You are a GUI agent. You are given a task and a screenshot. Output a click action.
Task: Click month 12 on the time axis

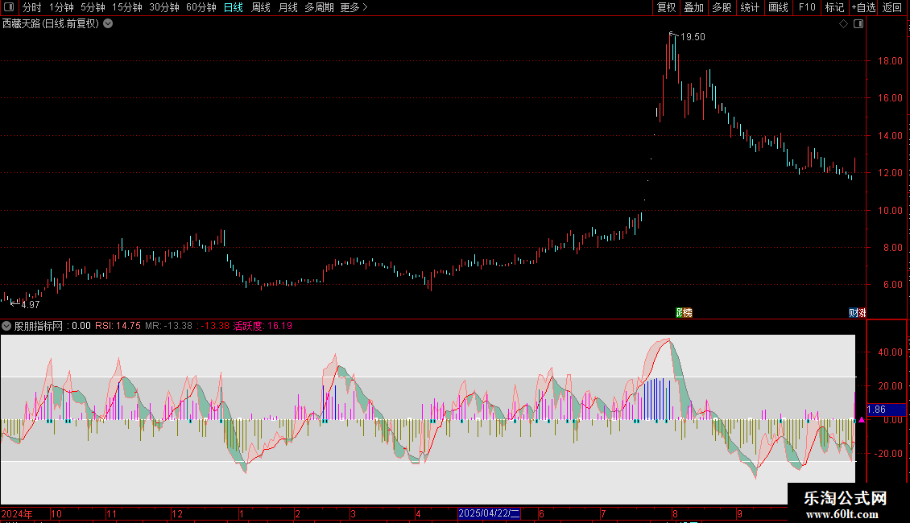pos(177,513)
